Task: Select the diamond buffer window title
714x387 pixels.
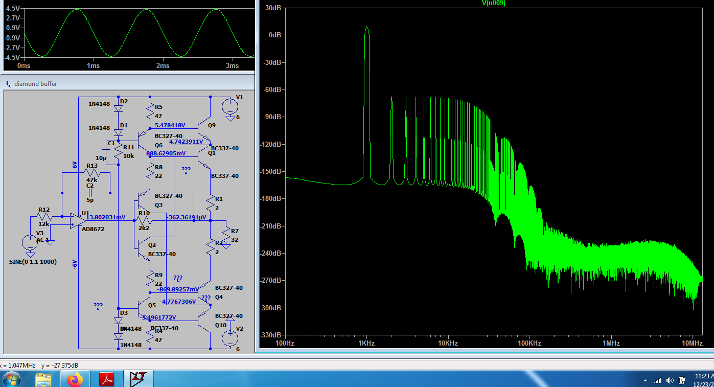Action: [36, 83]
